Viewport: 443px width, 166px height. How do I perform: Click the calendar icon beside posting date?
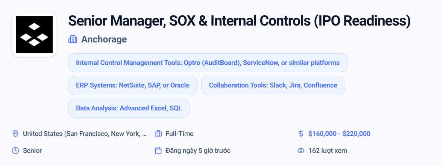[158, 151]
